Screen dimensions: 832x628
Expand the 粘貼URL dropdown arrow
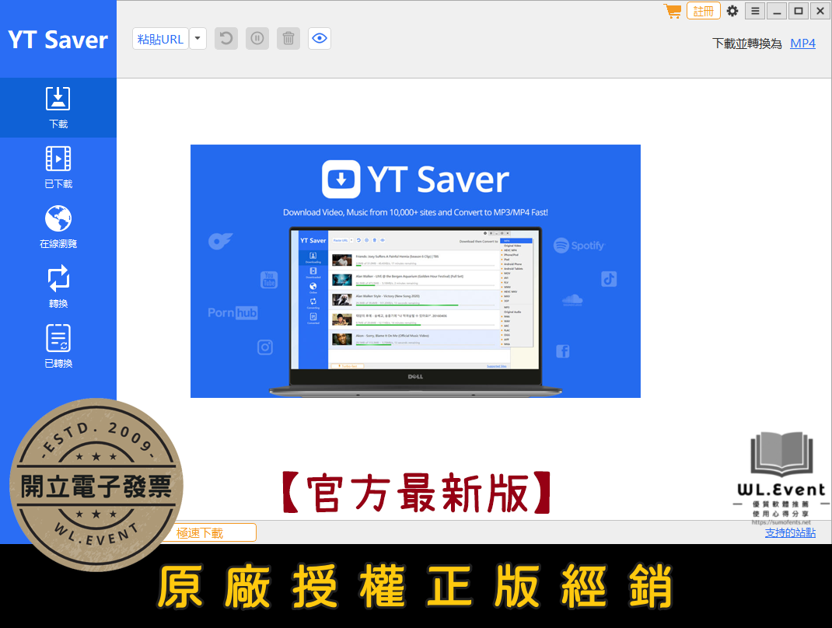198,39
